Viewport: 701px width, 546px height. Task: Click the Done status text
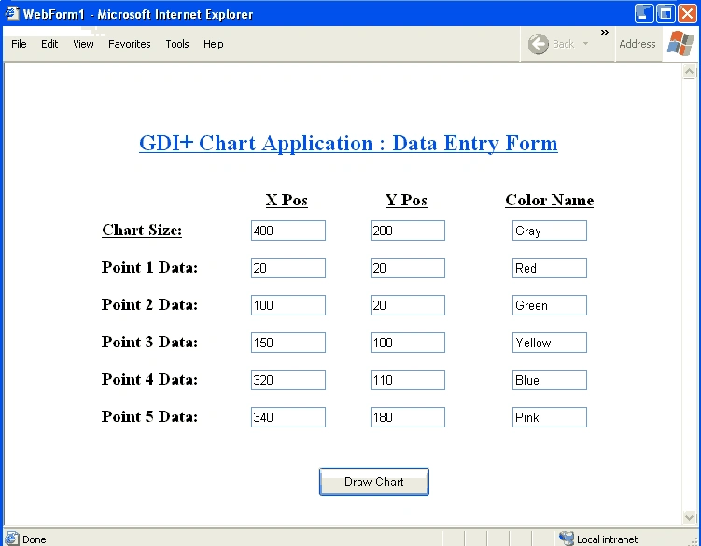(x=34, y=539)
